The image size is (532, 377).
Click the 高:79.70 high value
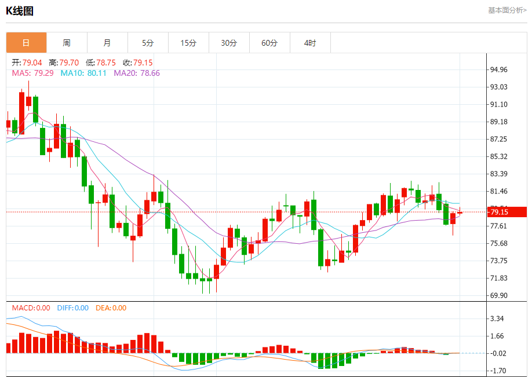click(x=64, y=63)
